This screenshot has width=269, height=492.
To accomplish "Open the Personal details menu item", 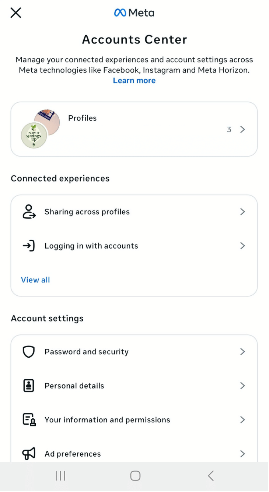I will [x=74, y=386].
